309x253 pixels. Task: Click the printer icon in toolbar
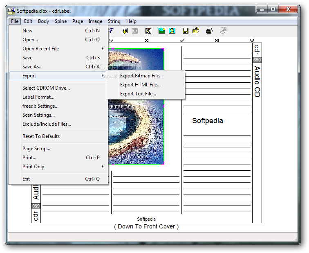click(x=209, y=31)
